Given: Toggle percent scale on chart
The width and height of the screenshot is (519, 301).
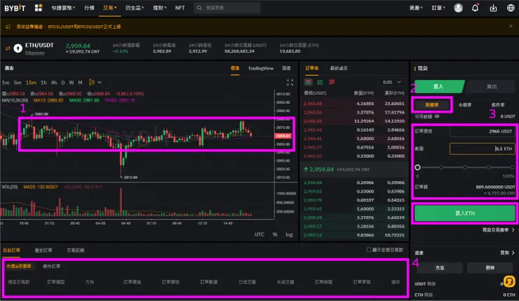Looking at the screenshot, I should click(275, 234).
